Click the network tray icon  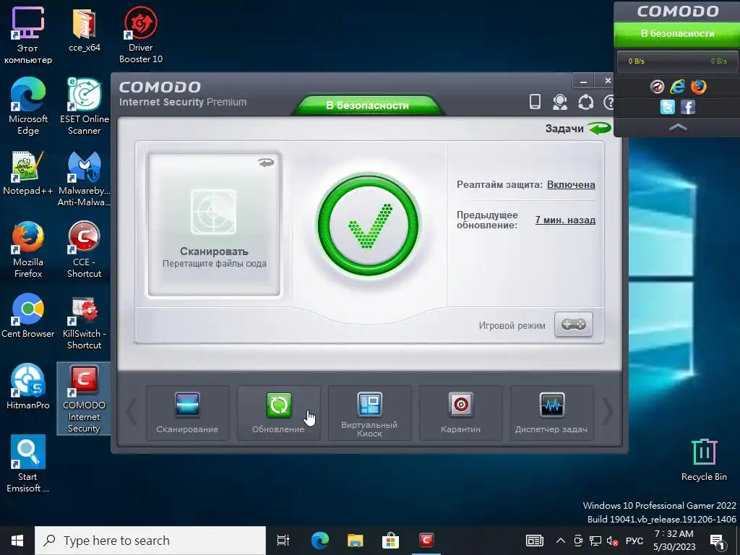[595, 541]
